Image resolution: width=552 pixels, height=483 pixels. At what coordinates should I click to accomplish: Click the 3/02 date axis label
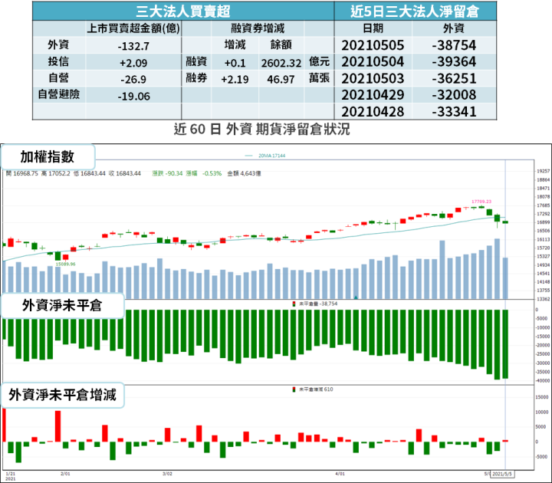coord(167,474)
